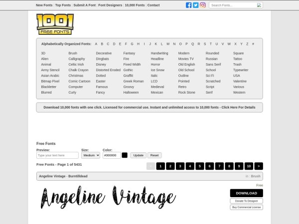Open the Graffiti fonts category

(128, 76)
